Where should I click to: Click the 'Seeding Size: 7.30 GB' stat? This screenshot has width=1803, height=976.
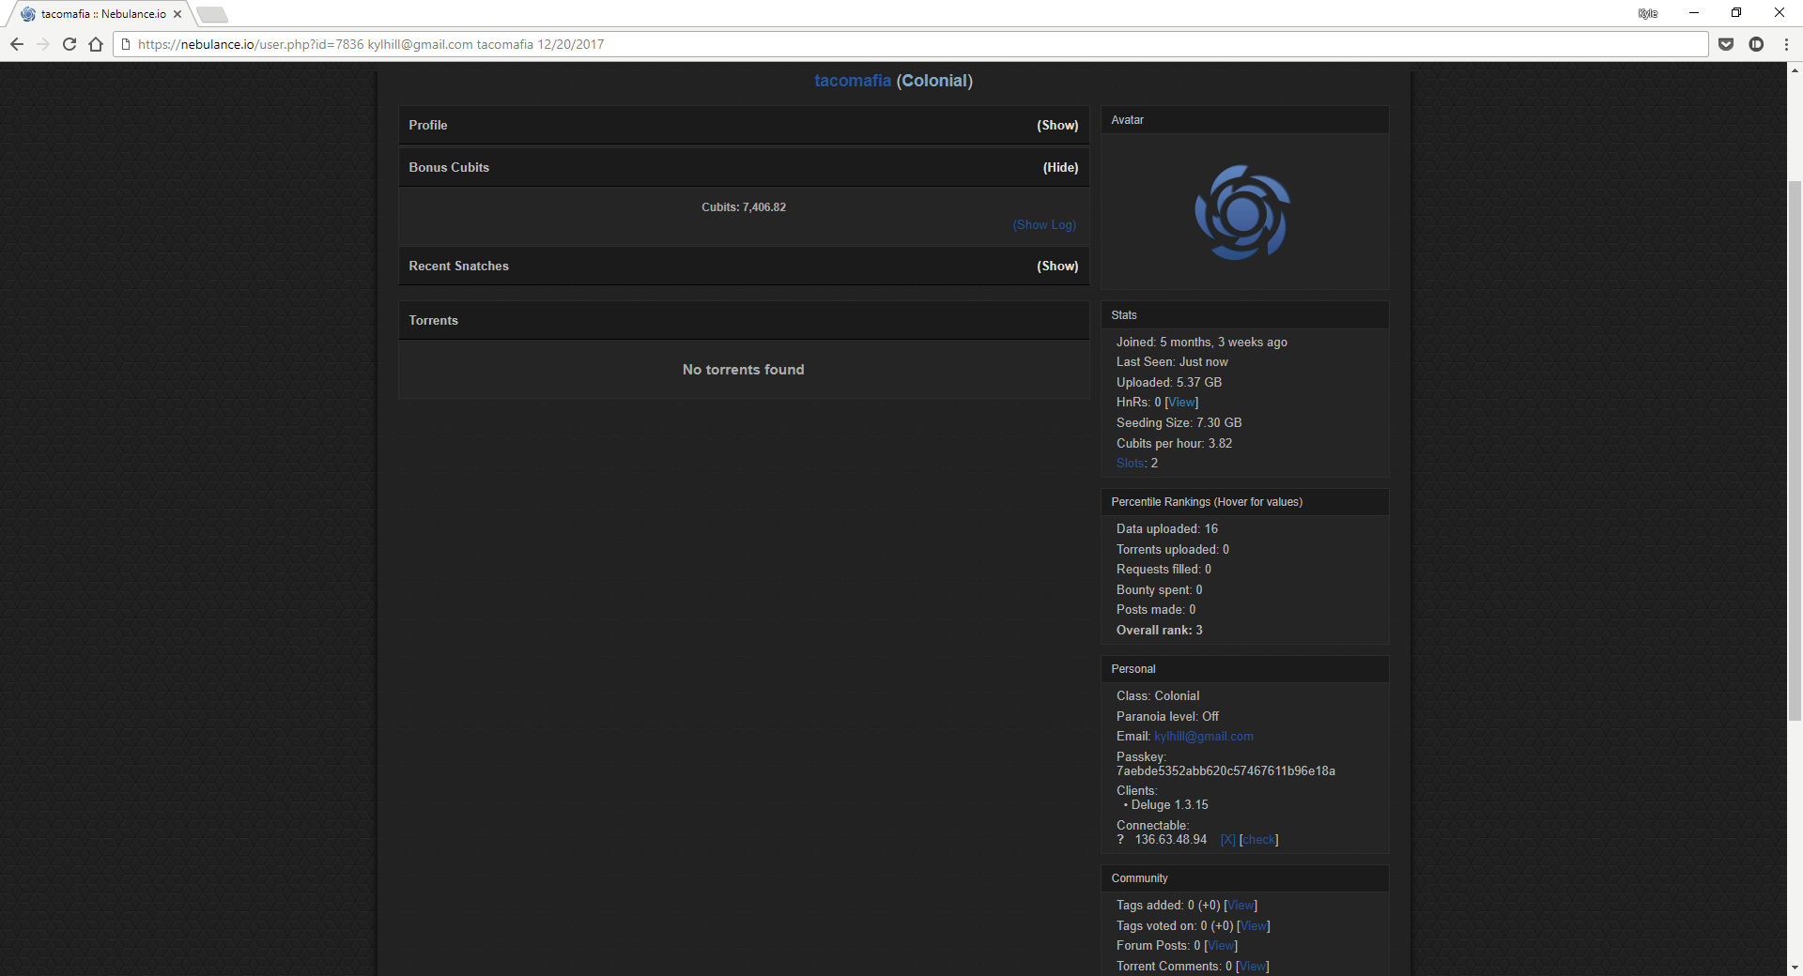pos(1179,423)
